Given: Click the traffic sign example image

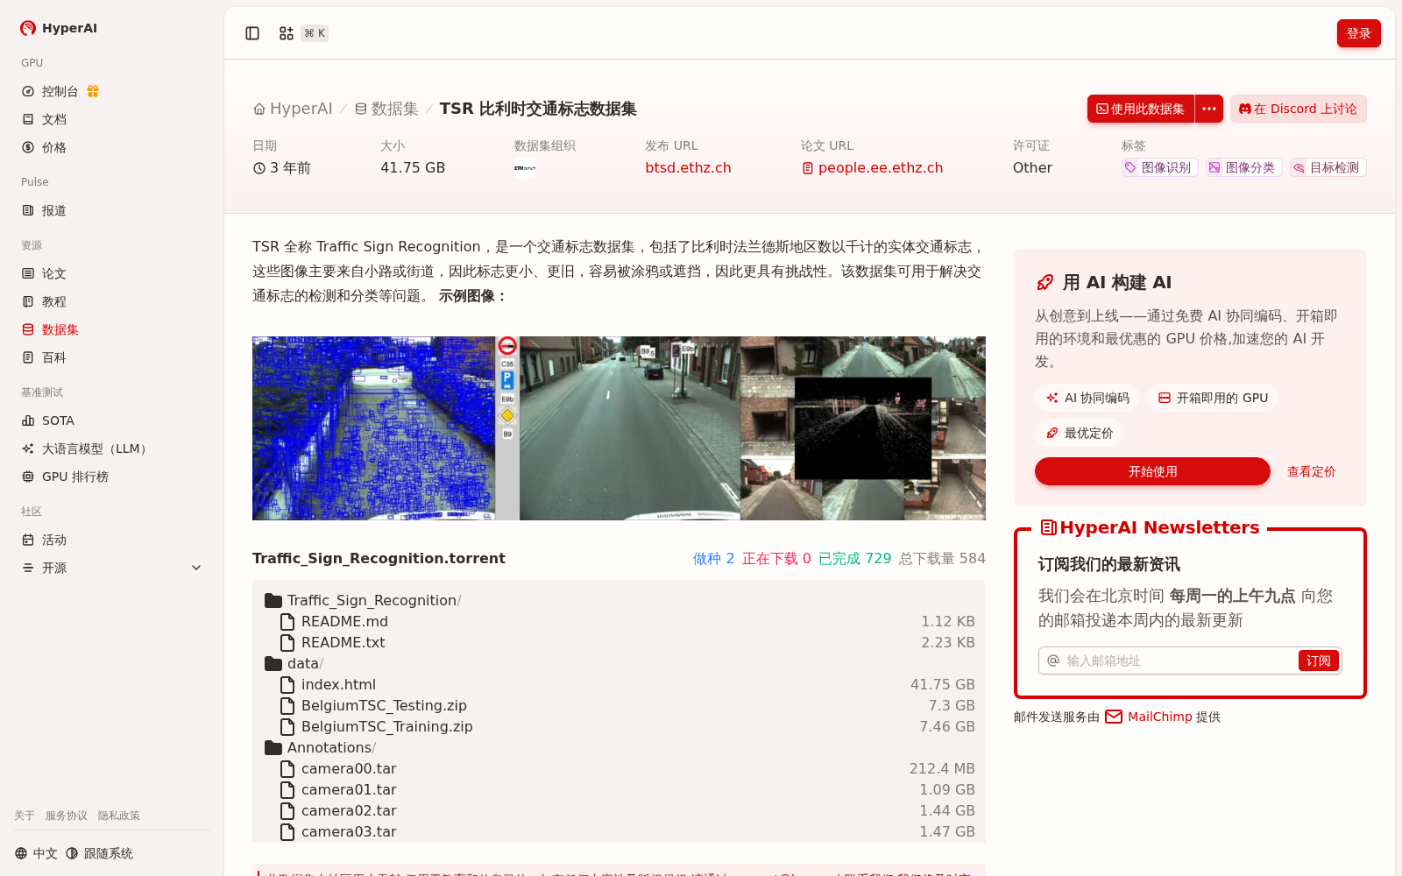Looking at the screenshot, I should tap(619, 428).
